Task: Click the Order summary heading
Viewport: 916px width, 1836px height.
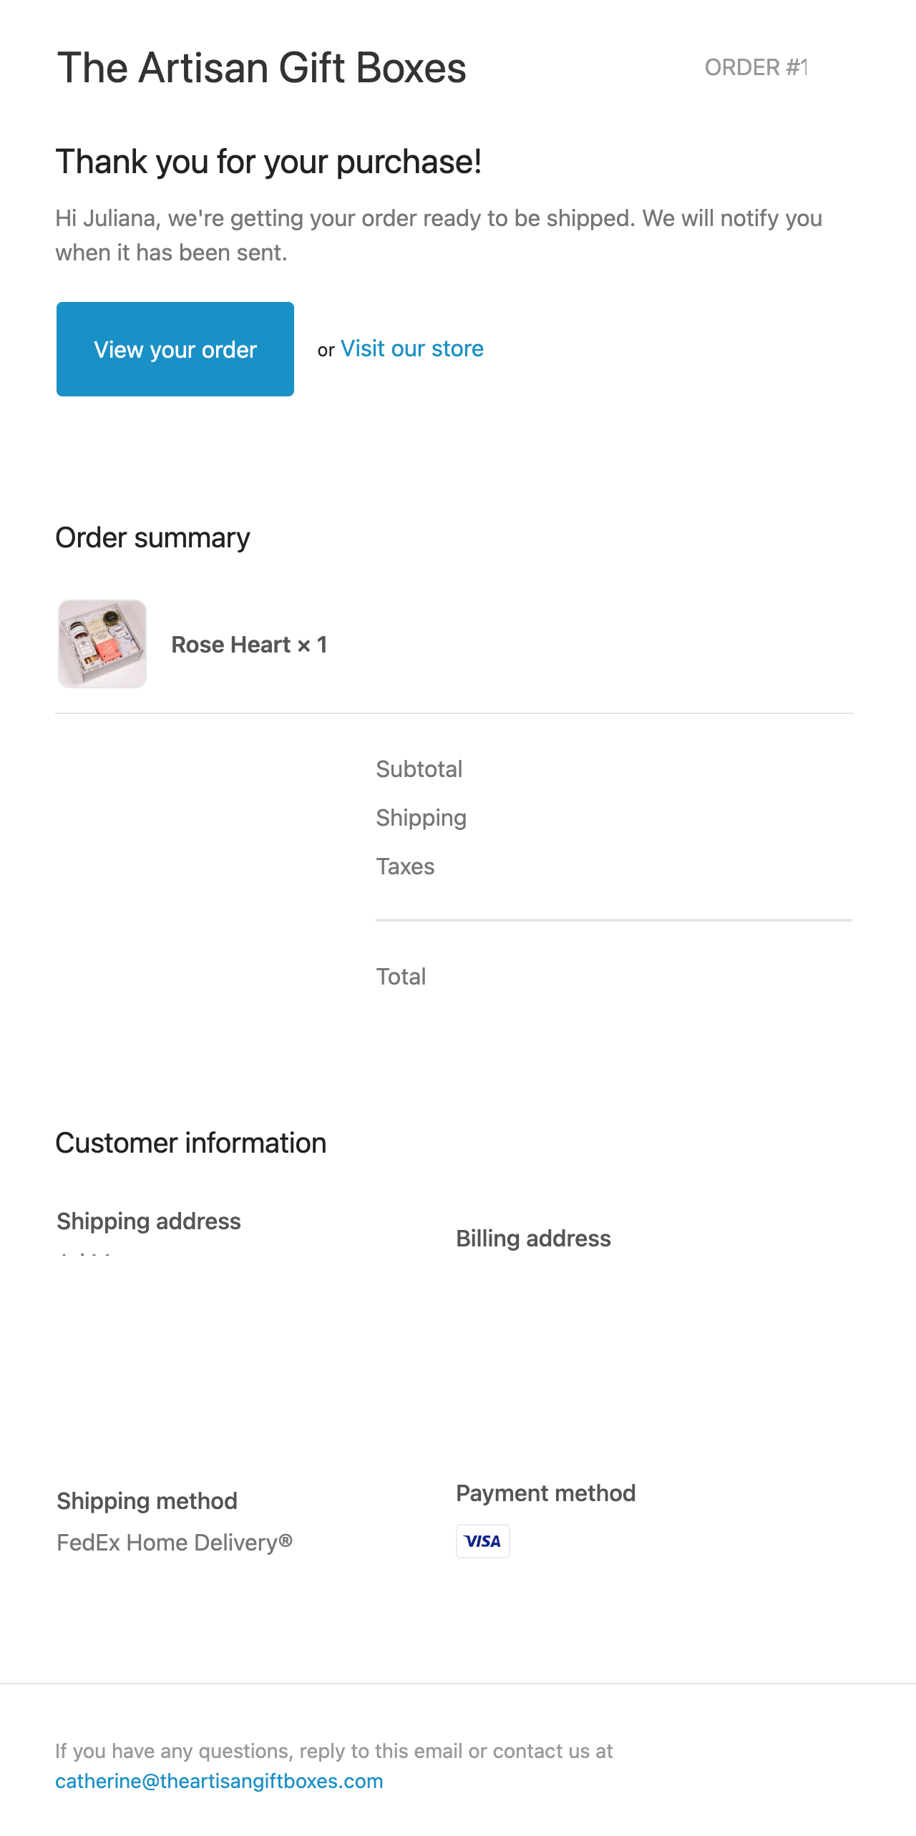Action: 153,538
